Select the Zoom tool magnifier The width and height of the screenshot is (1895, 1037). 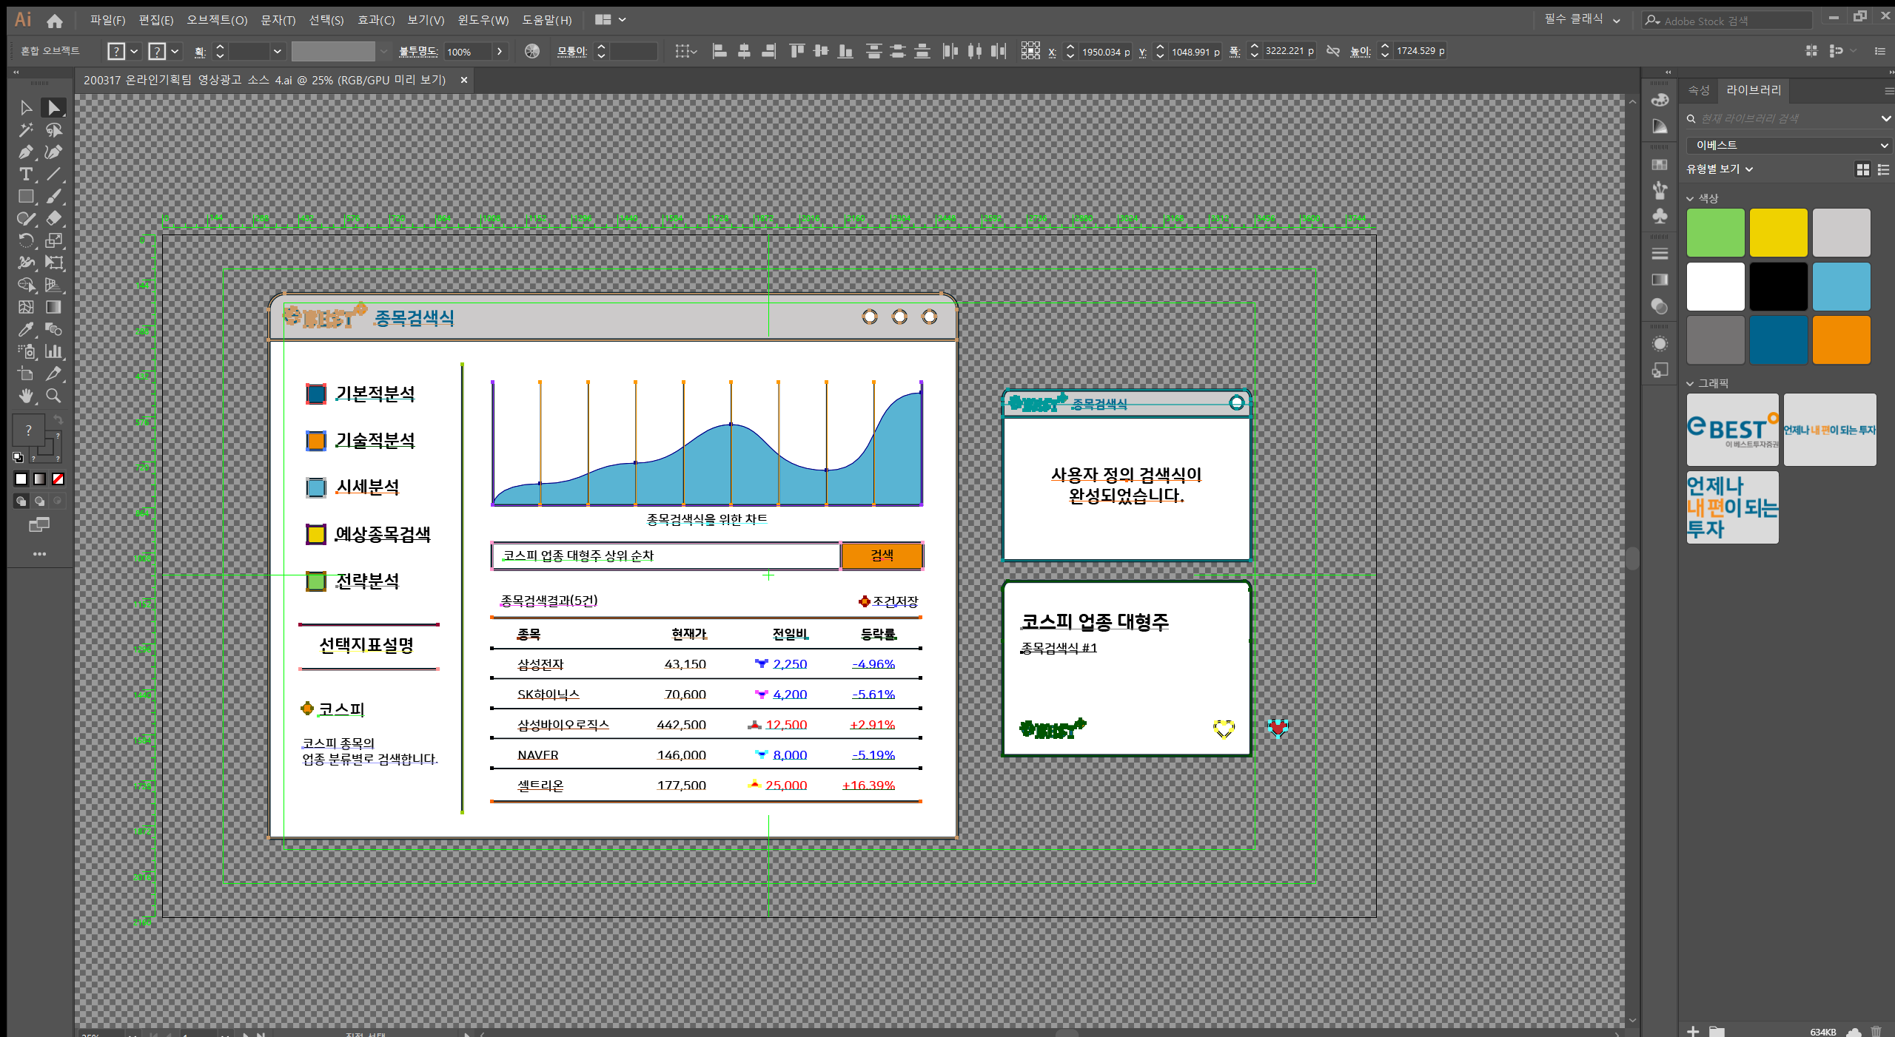(x=53, y=396)
